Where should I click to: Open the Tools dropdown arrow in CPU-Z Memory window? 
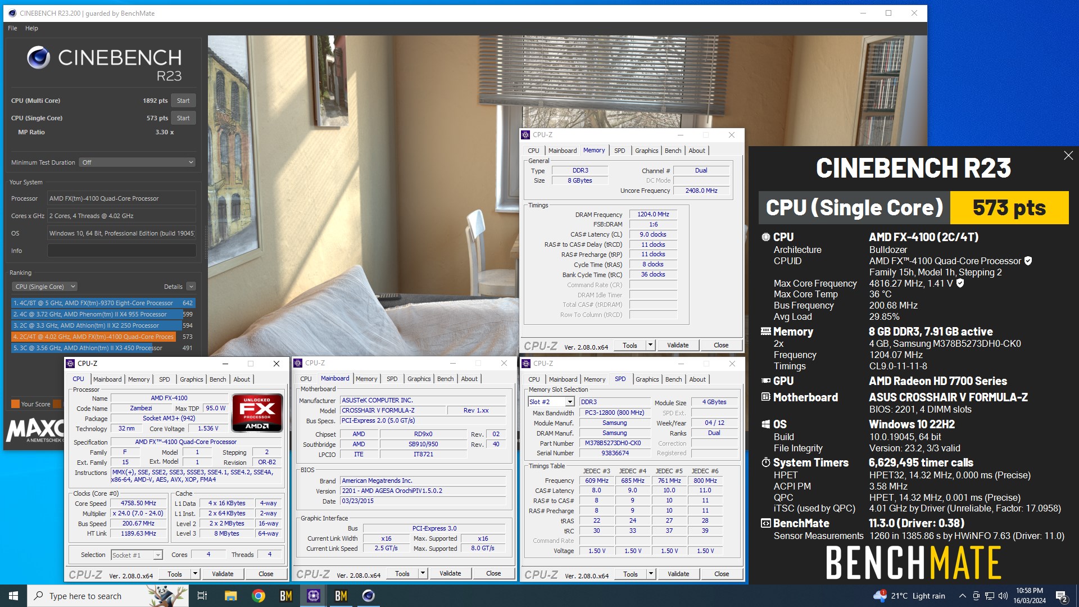[650, 345]
